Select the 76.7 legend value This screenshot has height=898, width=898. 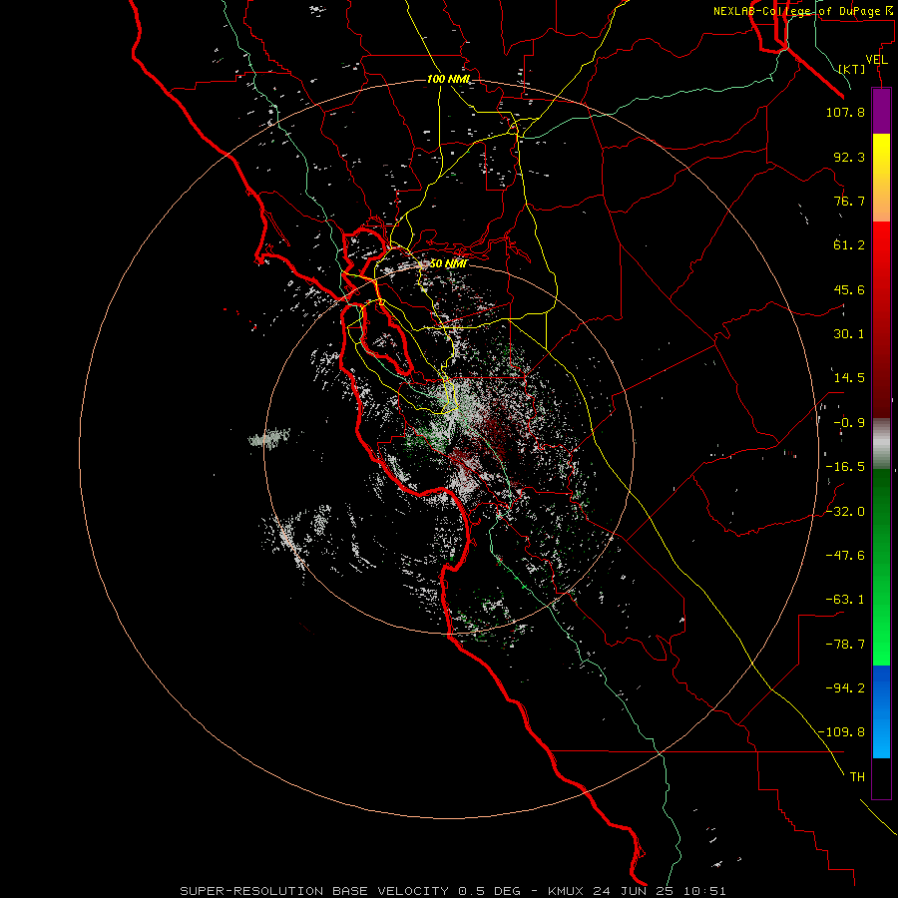coord(849,201)
